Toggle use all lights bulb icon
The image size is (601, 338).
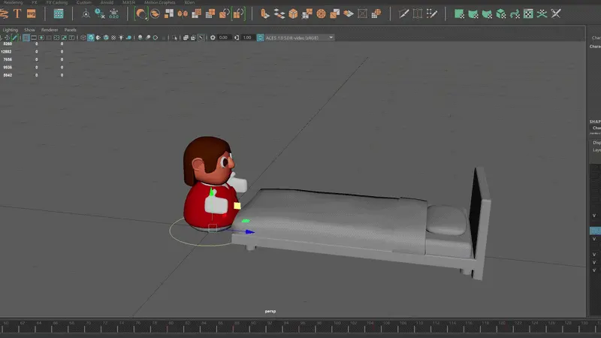[121, 38]
